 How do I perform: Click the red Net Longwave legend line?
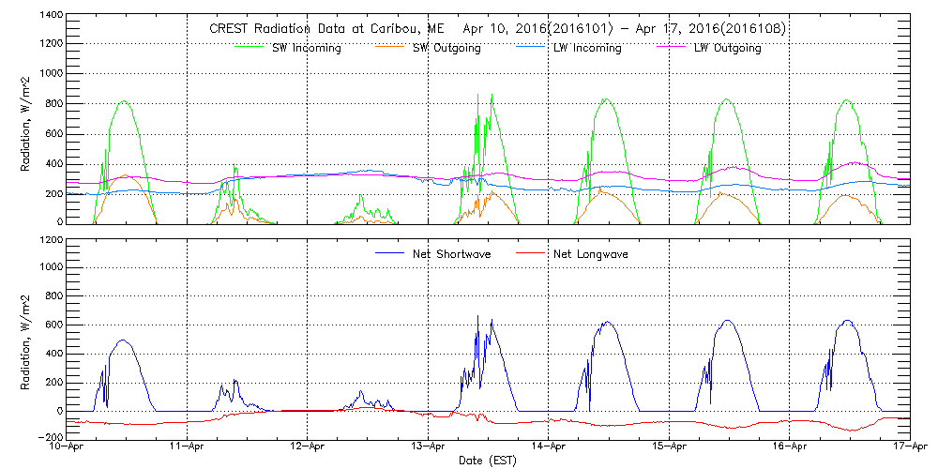click(x=528, y=253)
